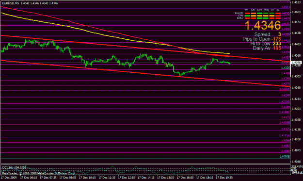
Task: Click the H1 timeframe column header
Action: [272, 10]
